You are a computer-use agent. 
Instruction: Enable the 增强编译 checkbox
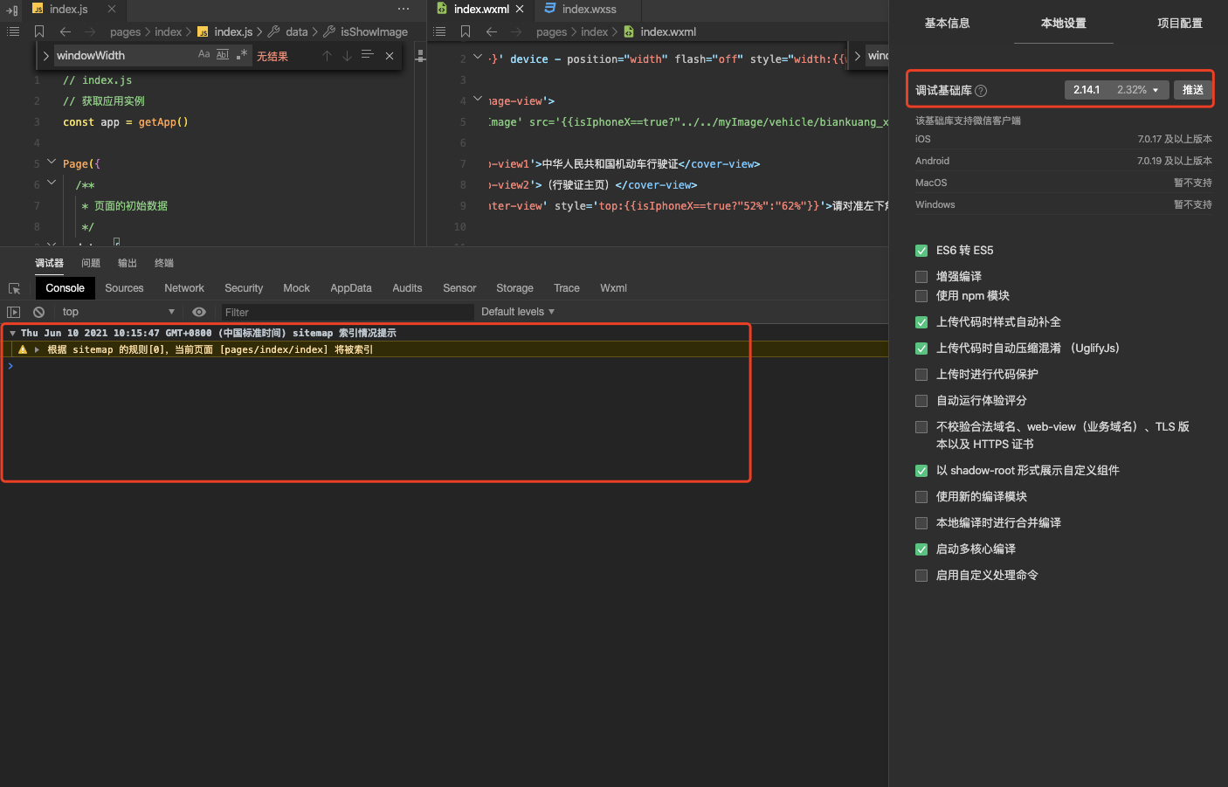[x=921, y=277]
